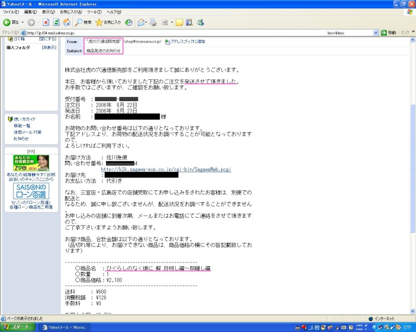The height and width of the screenshot is (332, 416).
Task: Open the 検索 search magnifier button
Action: point(83,22)
